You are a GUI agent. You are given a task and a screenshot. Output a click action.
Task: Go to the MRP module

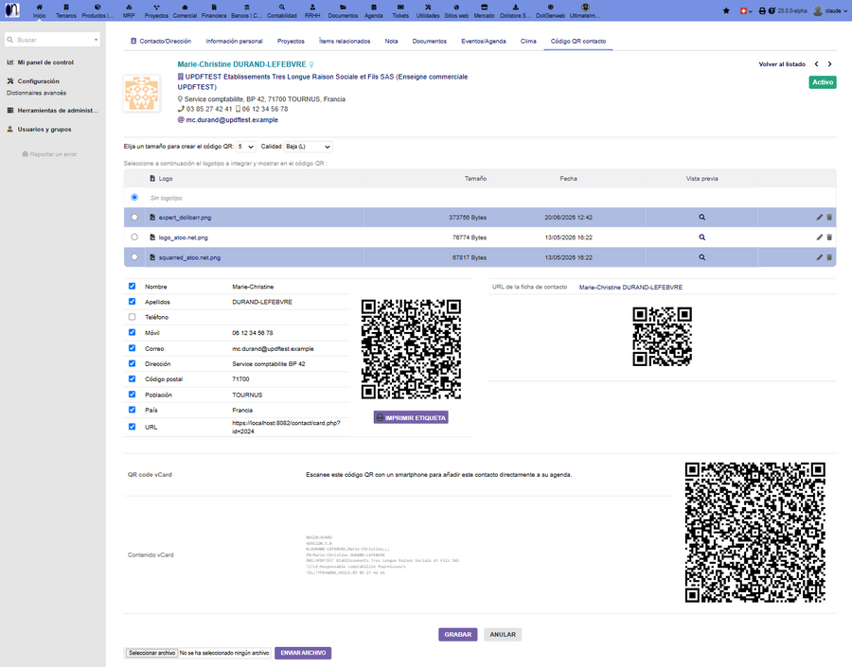click(129, 8)
